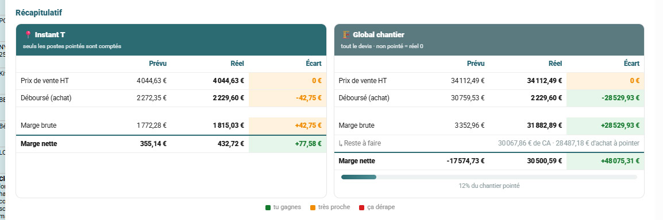
Task: Select the orange 'très proche' legend square
Action: 313,207
